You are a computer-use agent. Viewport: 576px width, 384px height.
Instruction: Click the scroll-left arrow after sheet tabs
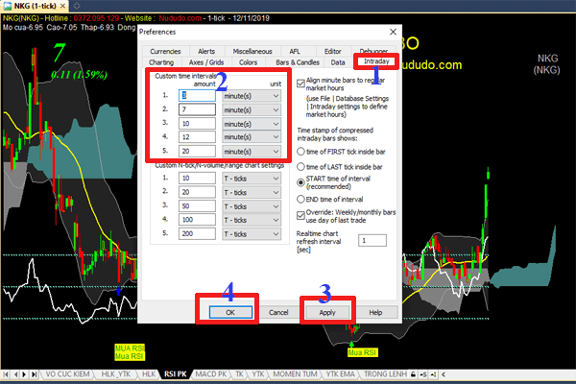[x=444, y=374]
